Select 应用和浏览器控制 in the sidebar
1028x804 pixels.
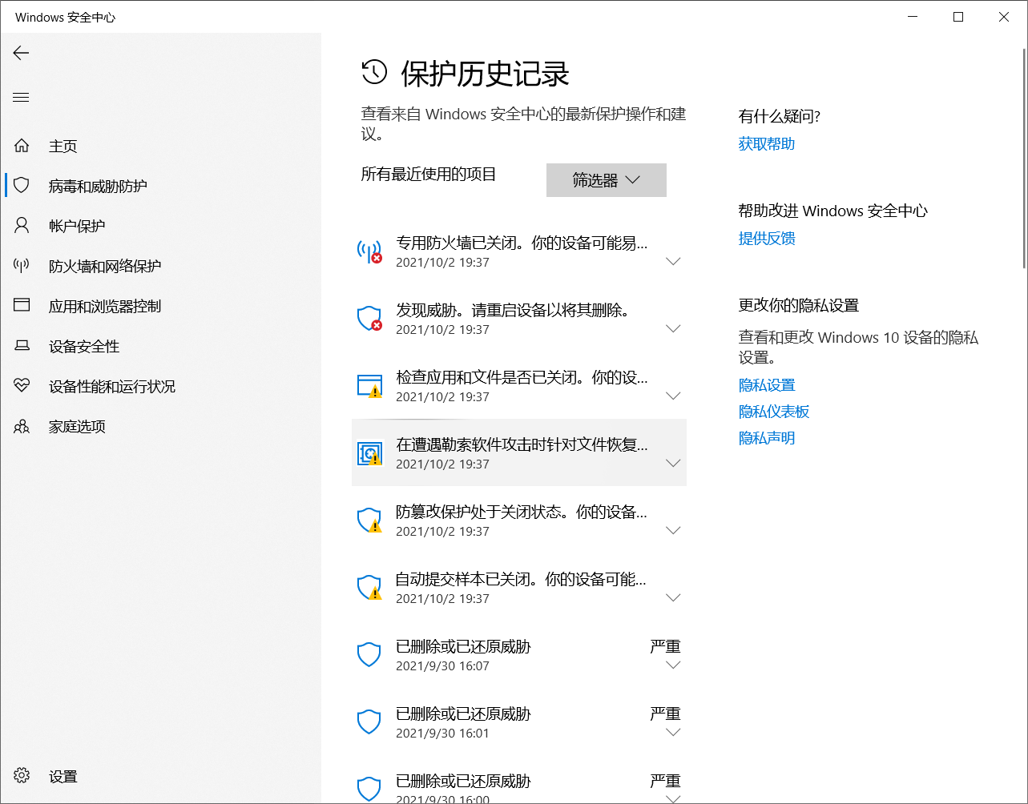click(105, 306)
